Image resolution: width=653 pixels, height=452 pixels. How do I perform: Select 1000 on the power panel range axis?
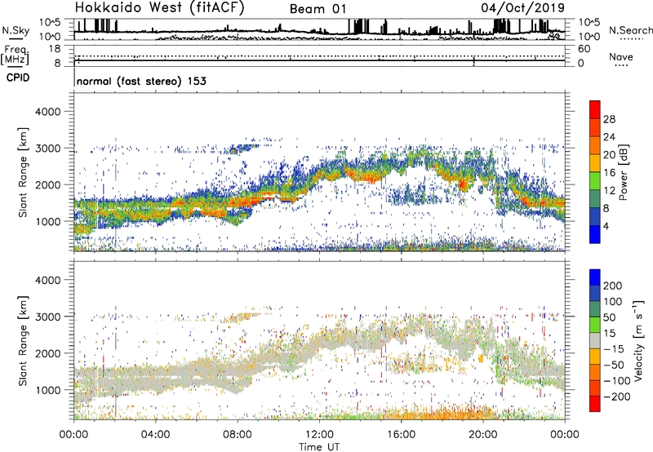click(48, 221)
